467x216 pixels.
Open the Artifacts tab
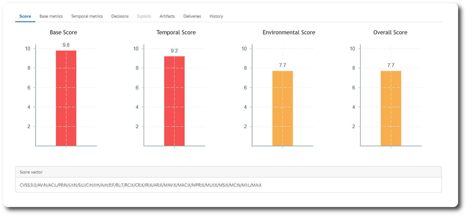pyautogui.click(x=167, y=16)
